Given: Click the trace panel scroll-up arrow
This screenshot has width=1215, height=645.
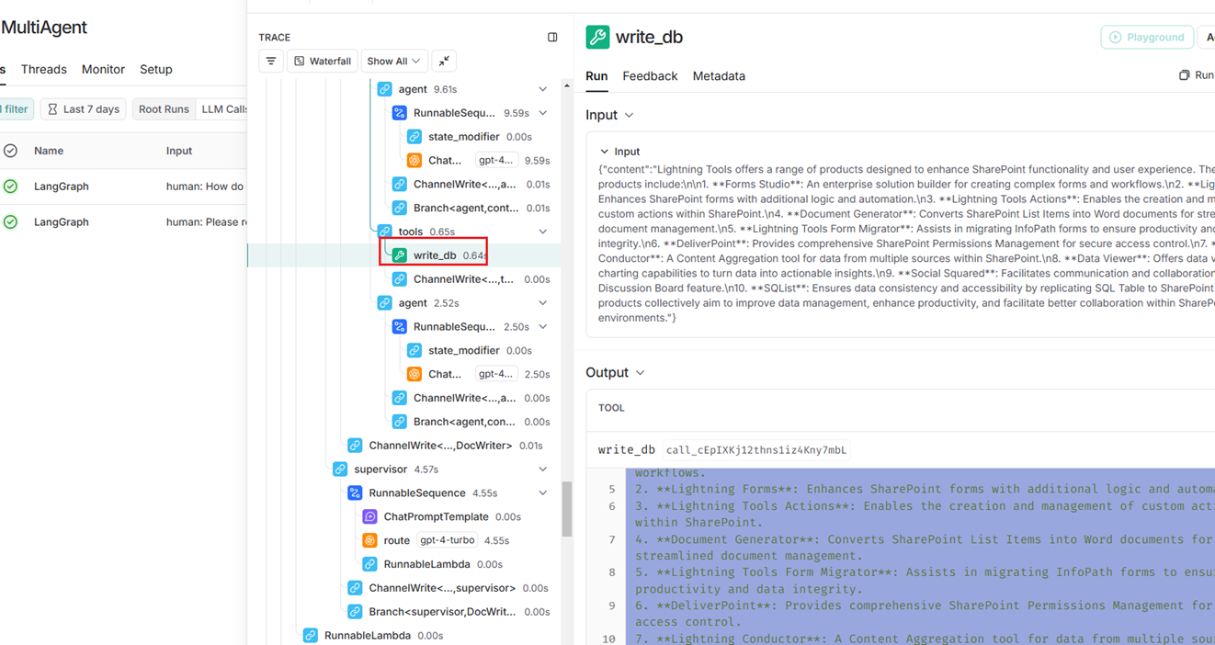Looking at the screenshot, I should coord(567,86).
